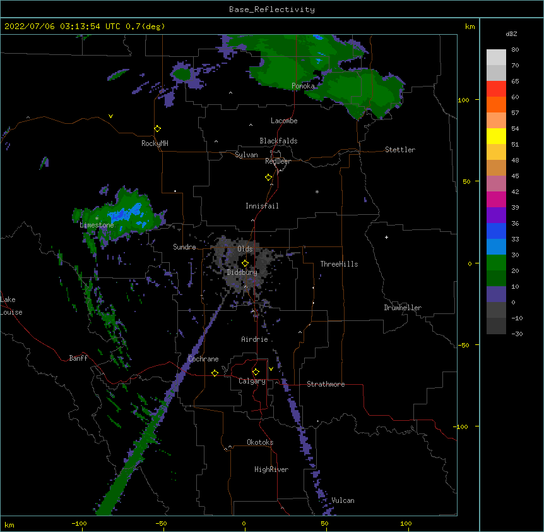Pick the magenta 42-39 dBZ legend swatch
The image size is (544, 532).
[496, 199]
